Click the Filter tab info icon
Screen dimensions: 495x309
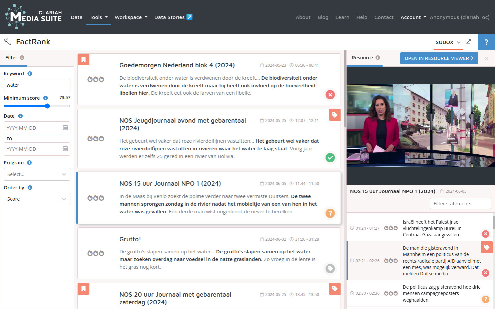[x=22, y=58]
